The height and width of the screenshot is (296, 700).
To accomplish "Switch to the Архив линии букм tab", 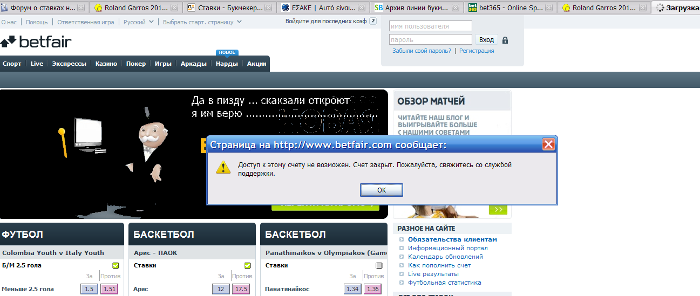I will click(x=417, y=8).
